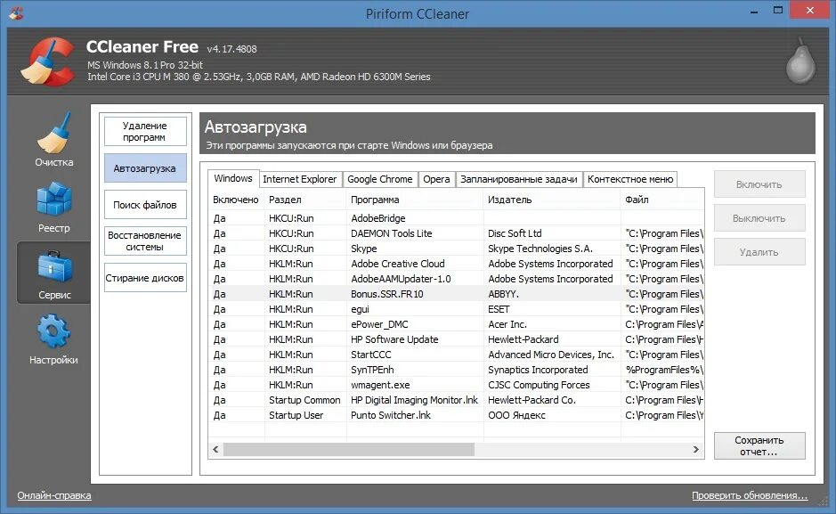Viewport: 836px width, 514px height.
Task: Open the Онлайн-справка link
Action: pos(54,495)
